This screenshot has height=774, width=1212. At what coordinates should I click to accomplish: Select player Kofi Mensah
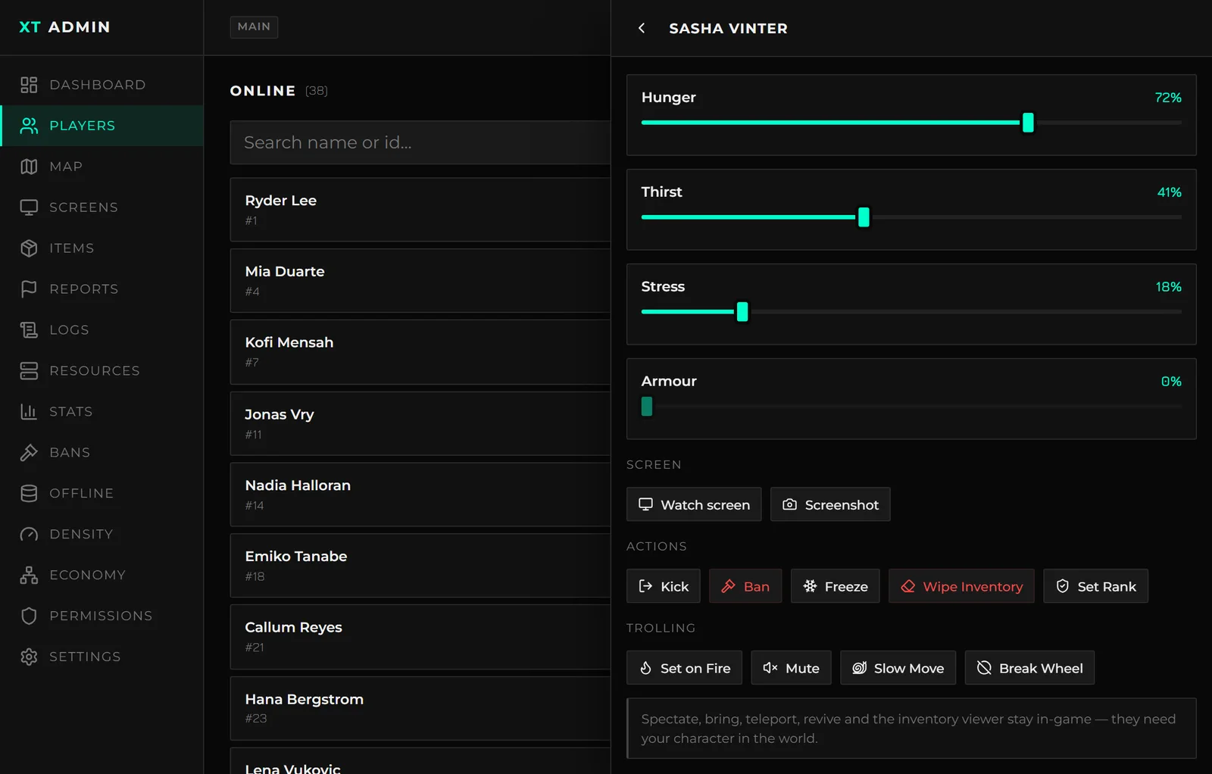pos(420,352)
